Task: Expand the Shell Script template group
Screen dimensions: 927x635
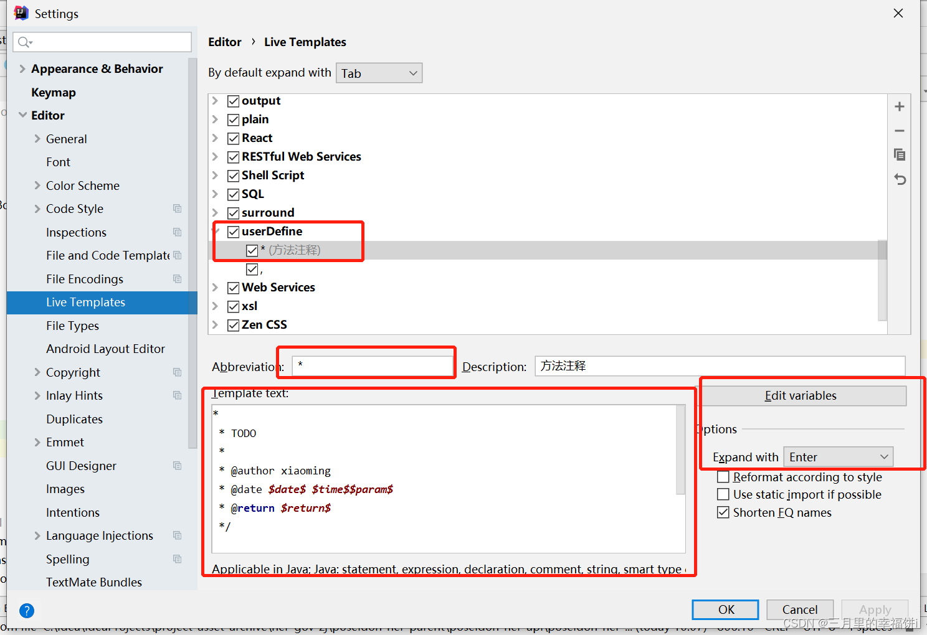Action: (215, 176)
